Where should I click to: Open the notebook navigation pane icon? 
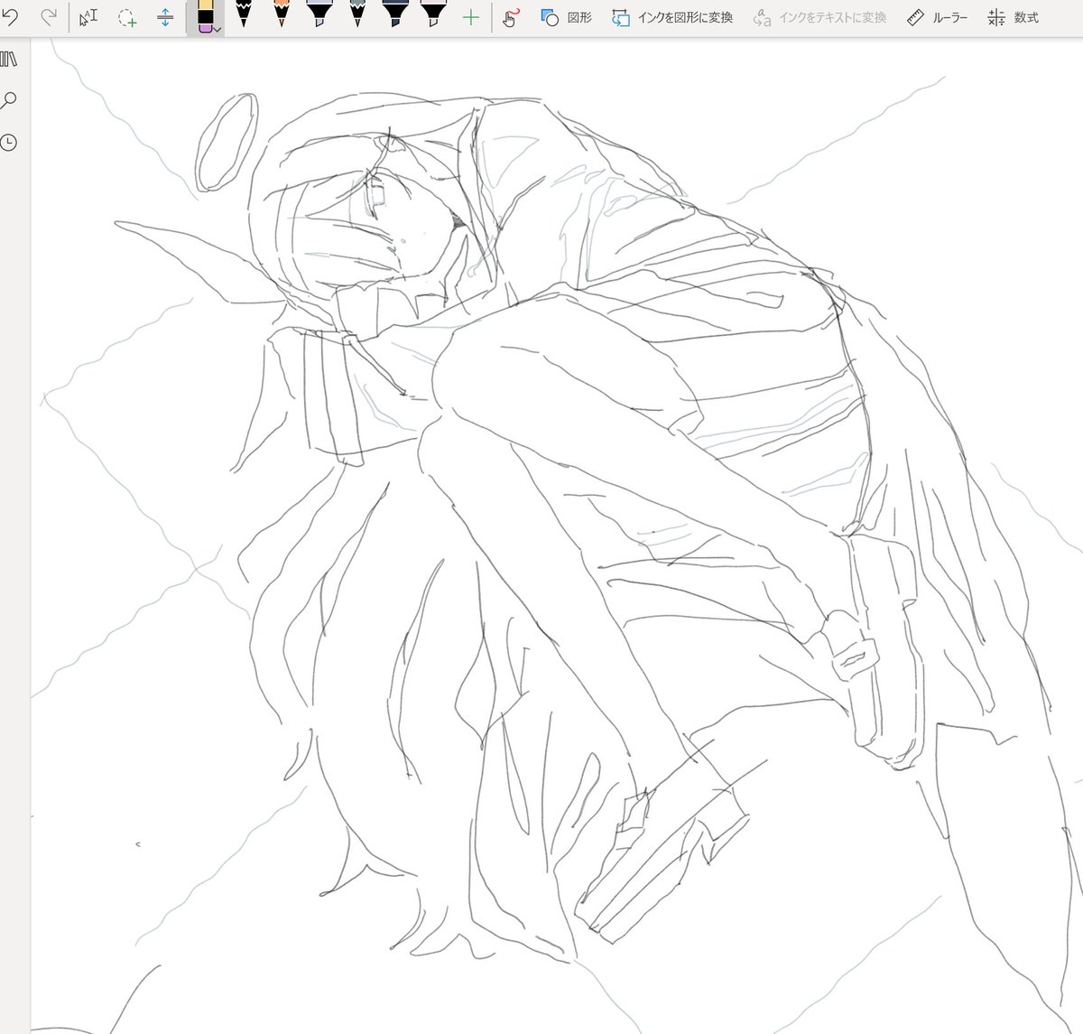9,60
